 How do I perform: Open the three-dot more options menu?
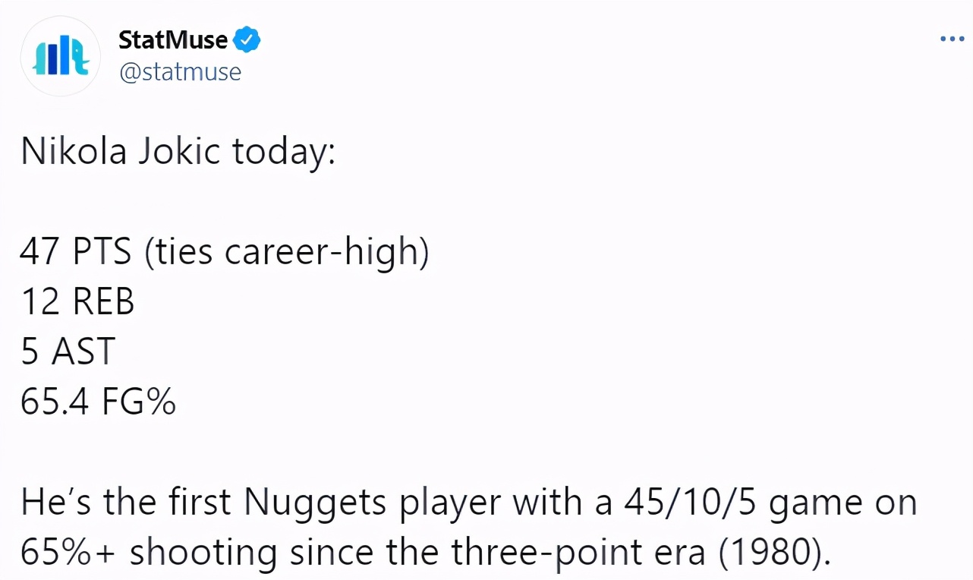(x=952, y=39)
